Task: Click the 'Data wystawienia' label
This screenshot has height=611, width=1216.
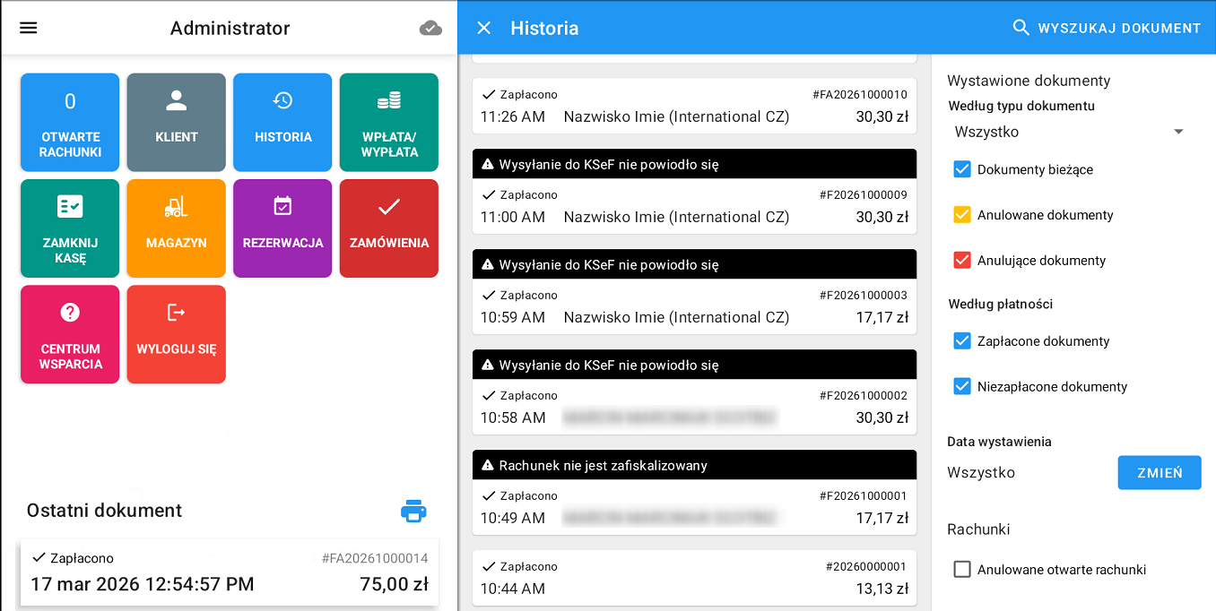Action: 999,442
